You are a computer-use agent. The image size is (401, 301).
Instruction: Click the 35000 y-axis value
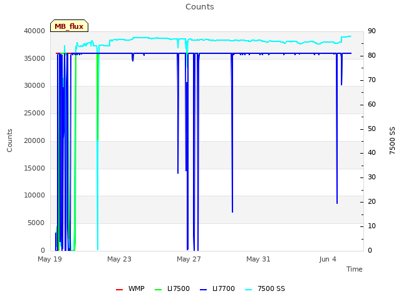[34, 58]
